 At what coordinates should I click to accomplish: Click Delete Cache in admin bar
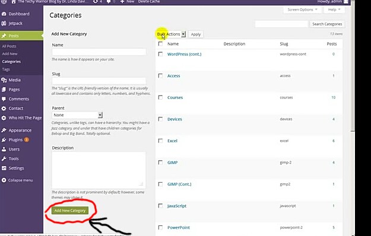[x=149, y=1]
